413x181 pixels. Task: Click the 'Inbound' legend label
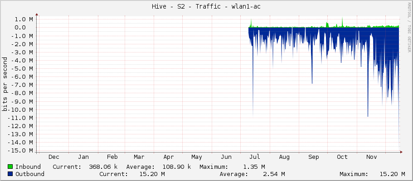28,167
